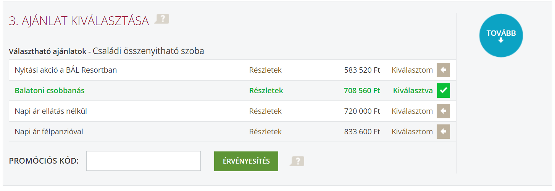
Task: Click the arrow icon for Nyitási akció offer
Action: tap(444, 70)
